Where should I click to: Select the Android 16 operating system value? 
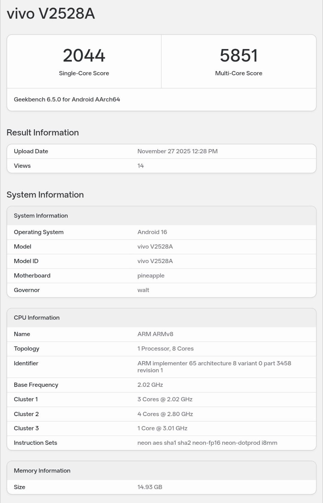pyautogui.click(x=152, y=232)
